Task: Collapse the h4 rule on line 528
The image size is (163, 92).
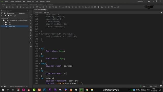Action: (x=39, y=56)
